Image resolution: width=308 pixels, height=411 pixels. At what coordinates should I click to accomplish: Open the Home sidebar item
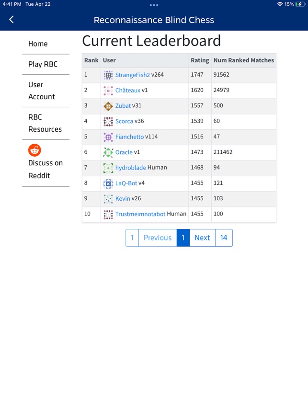click(38, 44)
